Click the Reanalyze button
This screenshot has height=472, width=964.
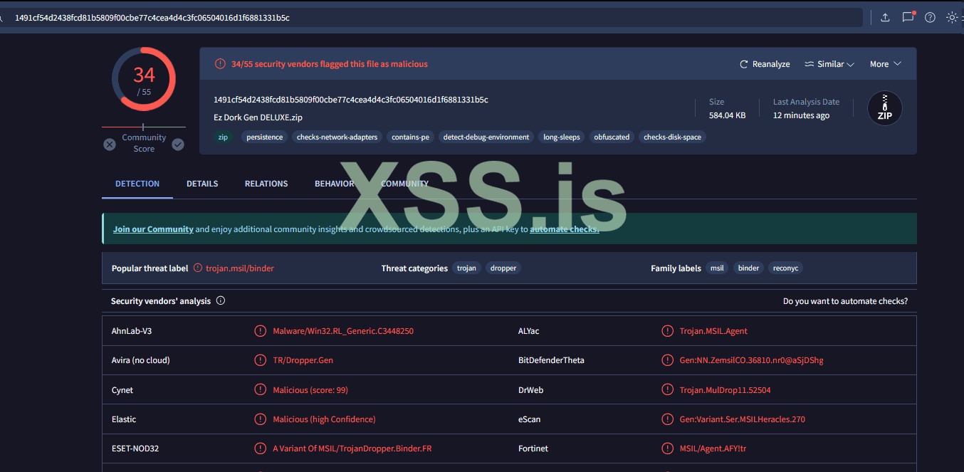tap(765, 64)
